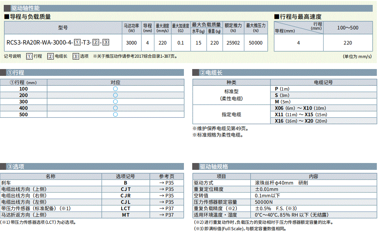Screen dimensions: 378x234
Task: Click the circle mark in the 500 stroke row
Action: coord(116,114)
